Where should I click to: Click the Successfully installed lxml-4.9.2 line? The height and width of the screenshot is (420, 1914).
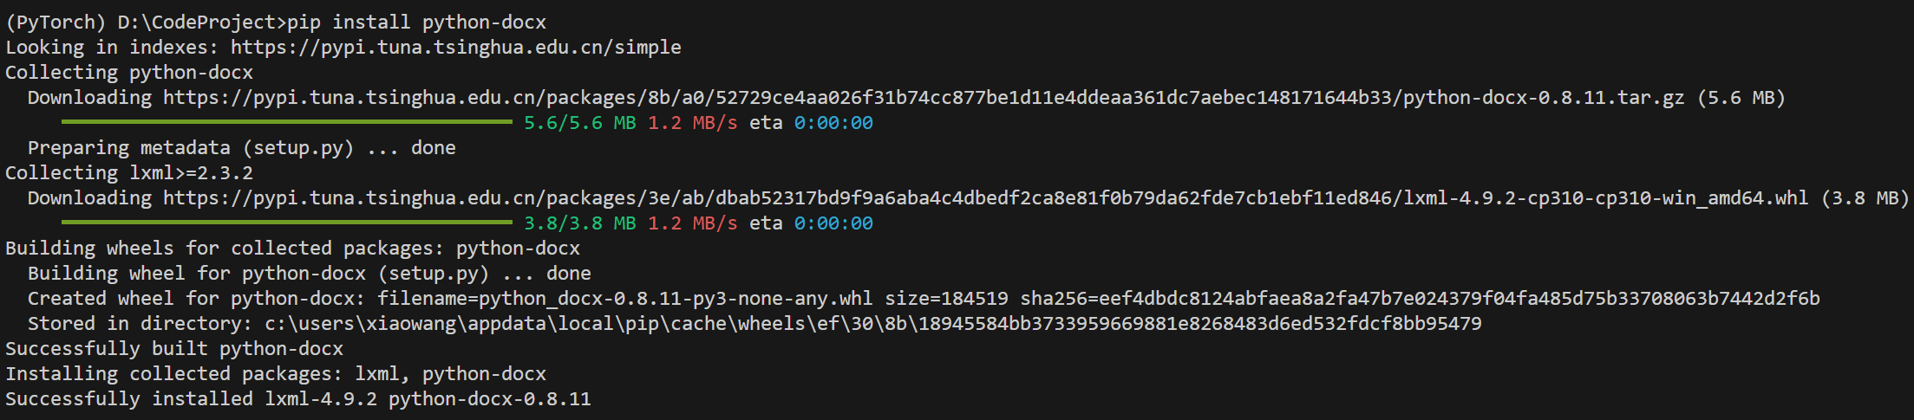pyautogui.click(x=298, y=398)
